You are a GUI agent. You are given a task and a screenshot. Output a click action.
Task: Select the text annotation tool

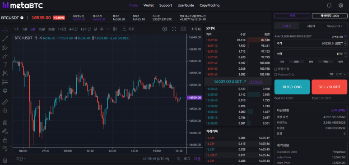pyautogui.click(x=5, y=65)
